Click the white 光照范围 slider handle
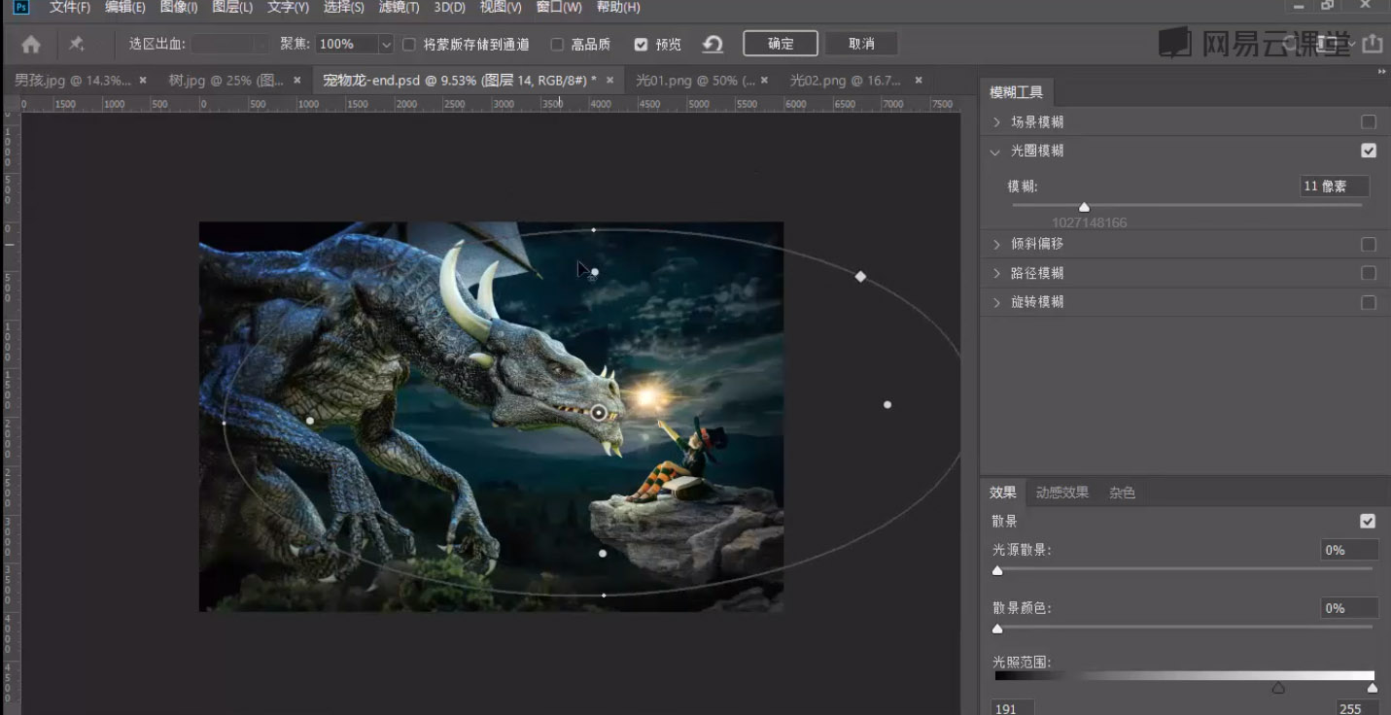Image resolution: width=1391 pixels, height=715 pixels. [x=1372, y=688]
